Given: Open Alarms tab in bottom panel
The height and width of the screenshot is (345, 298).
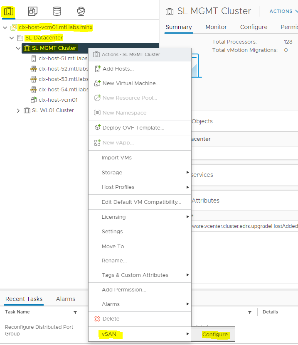Looking at the screenshot, I should 65,299.
